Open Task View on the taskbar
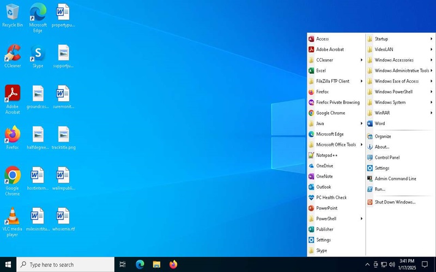Image resolution: width=436 pixels, height=272 pixels. pyautogui.click(x=122, y=264)
